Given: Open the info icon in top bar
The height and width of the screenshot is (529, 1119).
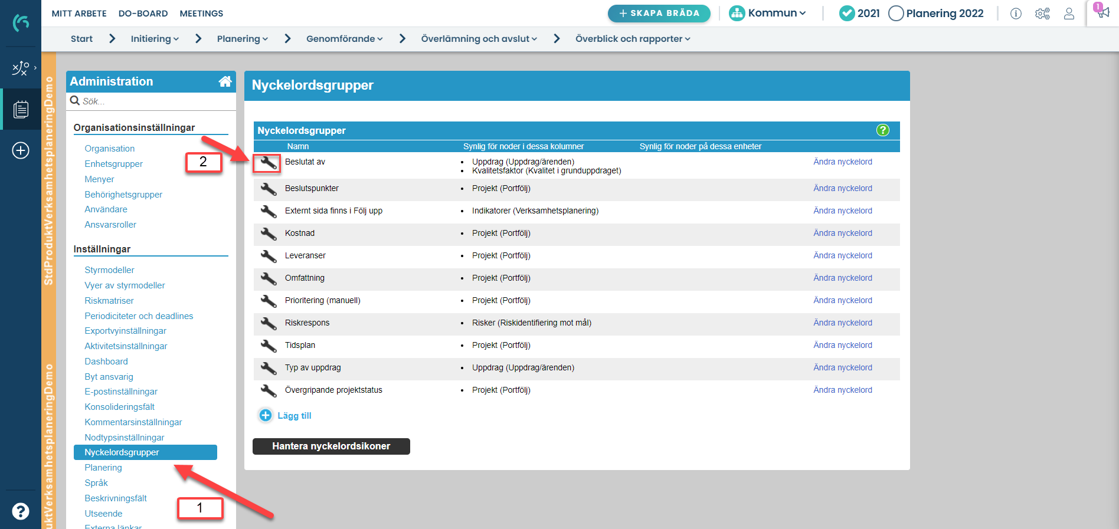Looking at the screenshot, I should [x=1016, y=14].
